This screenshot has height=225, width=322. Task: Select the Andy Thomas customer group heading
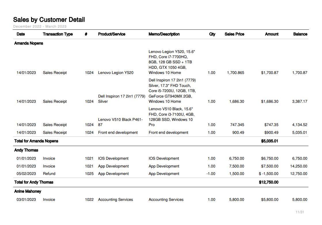pyautogui.click(x=26, y=150)
